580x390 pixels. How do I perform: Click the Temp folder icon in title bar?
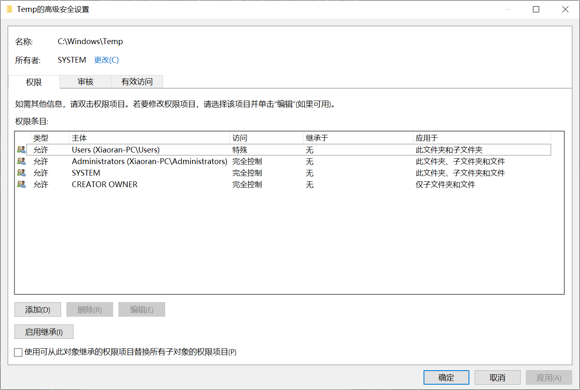tap(9, 9)
